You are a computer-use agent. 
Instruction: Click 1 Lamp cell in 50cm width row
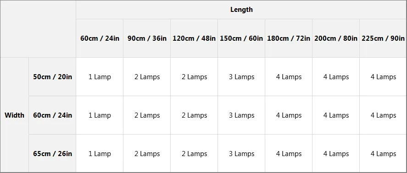(x=100, y=76)
